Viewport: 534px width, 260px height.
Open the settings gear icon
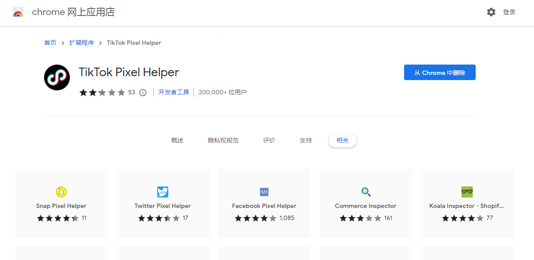(491, 12)
